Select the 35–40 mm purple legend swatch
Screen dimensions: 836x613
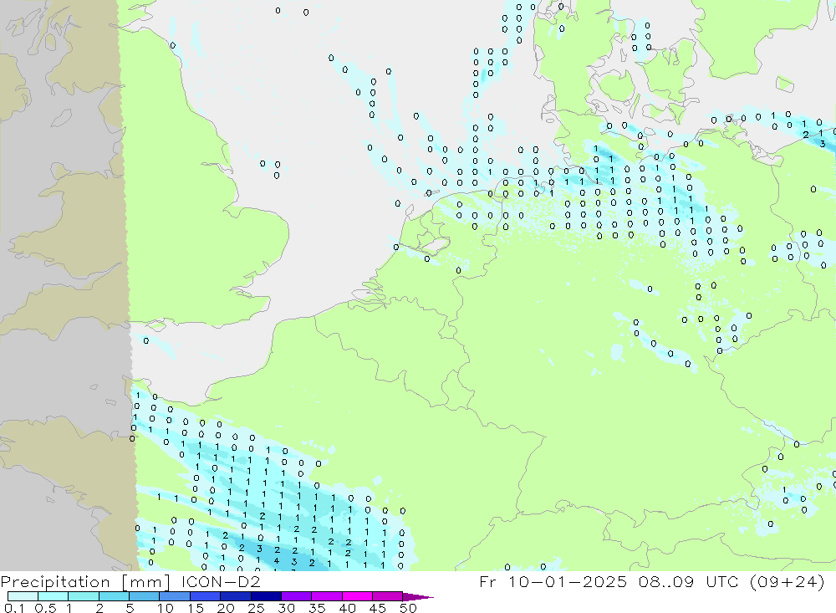(327, 596)
